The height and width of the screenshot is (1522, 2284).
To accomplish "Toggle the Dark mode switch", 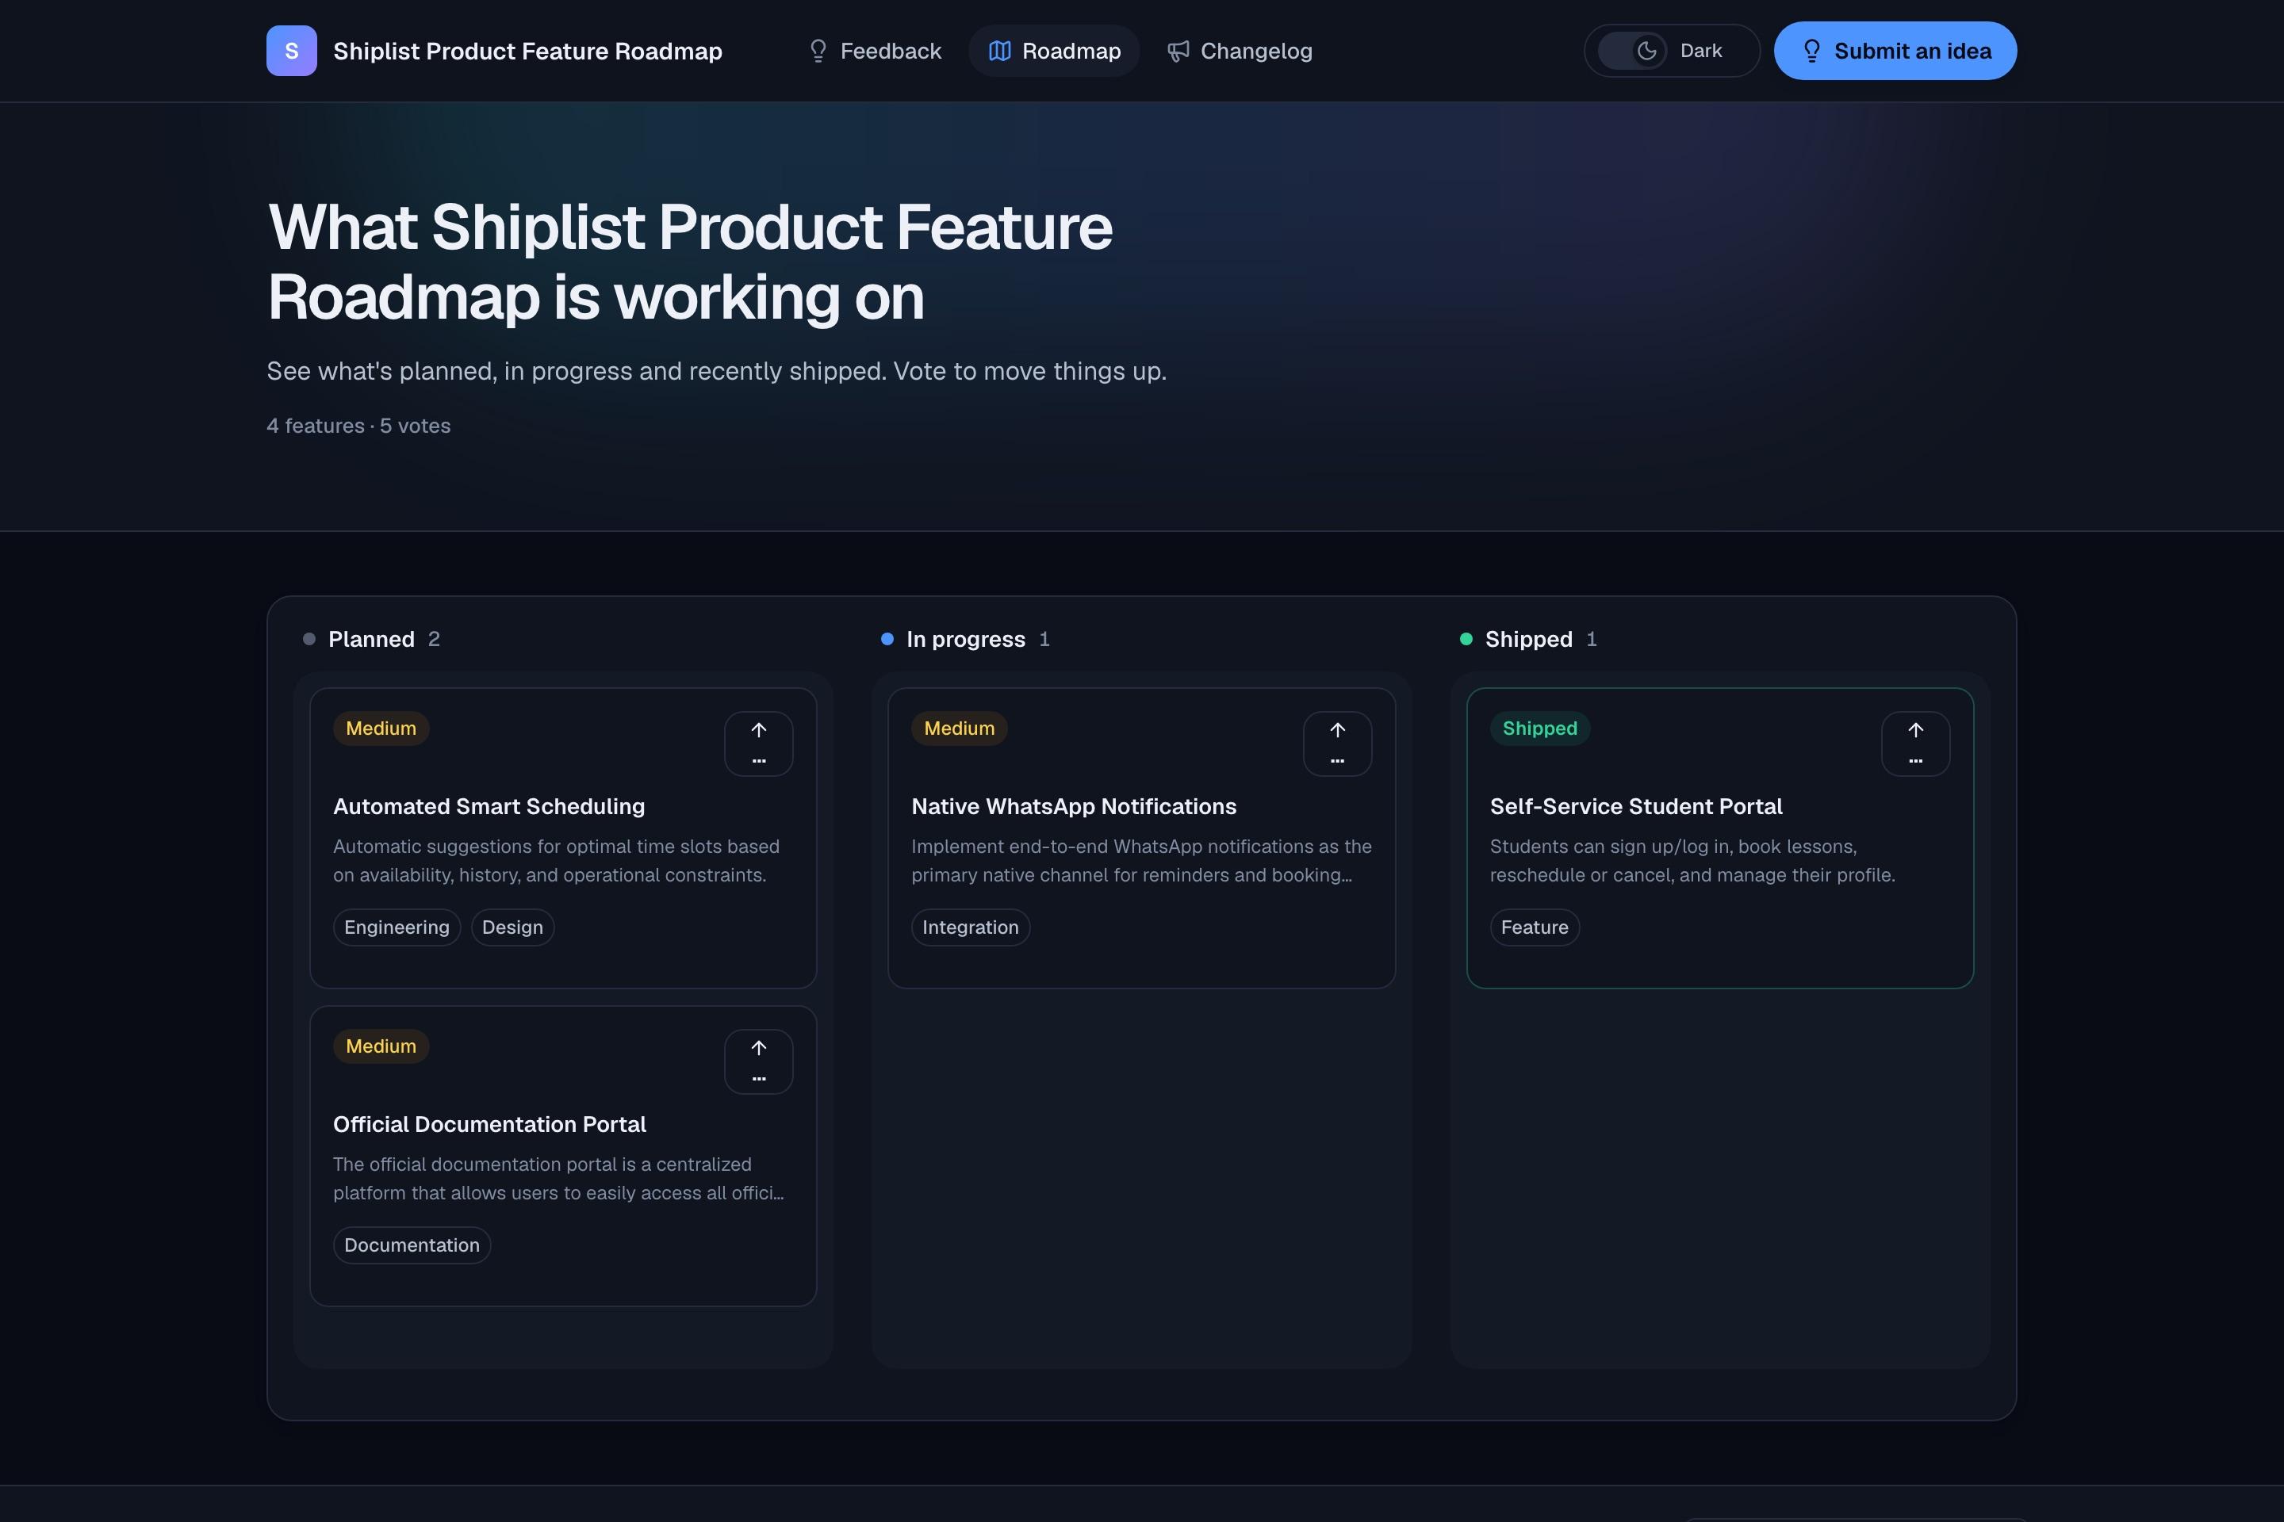I will point(1632,51).
